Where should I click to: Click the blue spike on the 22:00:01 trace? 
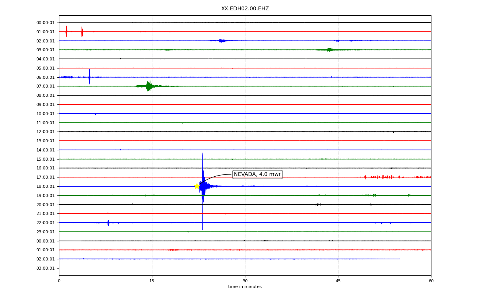coord(108,223)
